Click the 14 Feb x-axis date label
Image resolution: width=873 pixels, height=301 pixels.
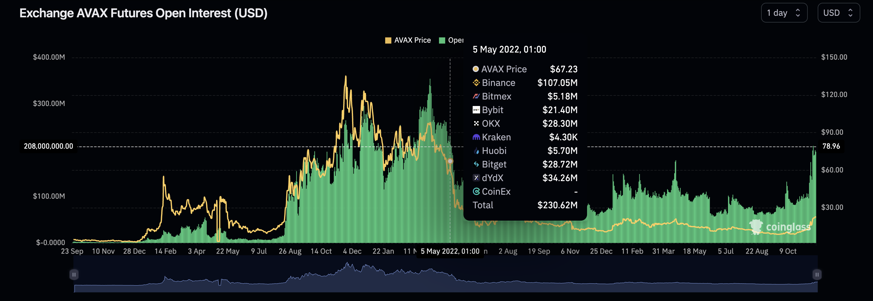pyautogui.click(x=165, y=251)
